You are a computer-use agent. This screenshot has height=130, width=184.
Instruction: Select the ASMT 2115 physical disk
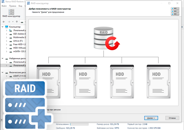coord(20,76)
